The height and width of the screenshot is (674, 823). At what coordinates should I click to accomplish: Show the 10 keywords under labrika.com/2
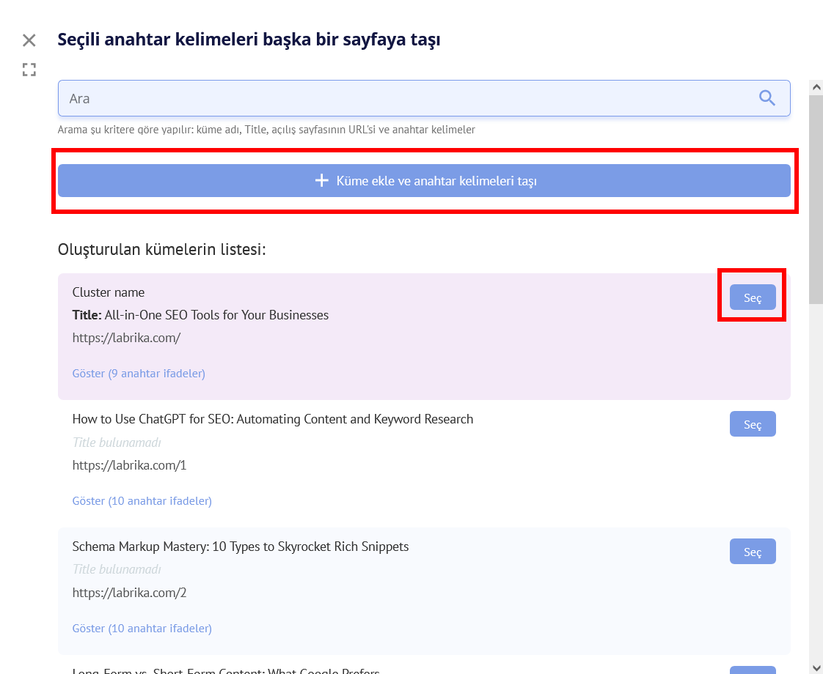[142, 629]
